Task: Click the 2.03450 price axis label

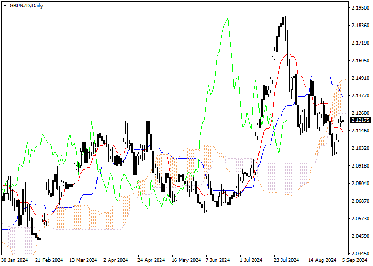Action: click(x=360, y=254)
